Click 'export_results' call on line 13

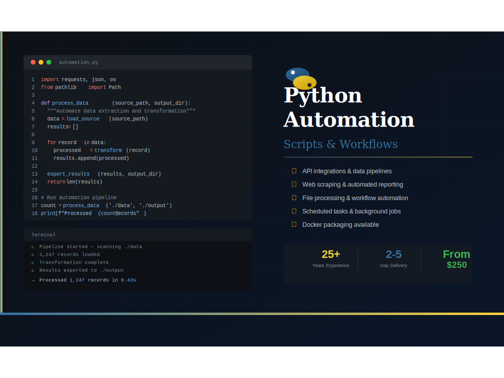pos(69,174)
